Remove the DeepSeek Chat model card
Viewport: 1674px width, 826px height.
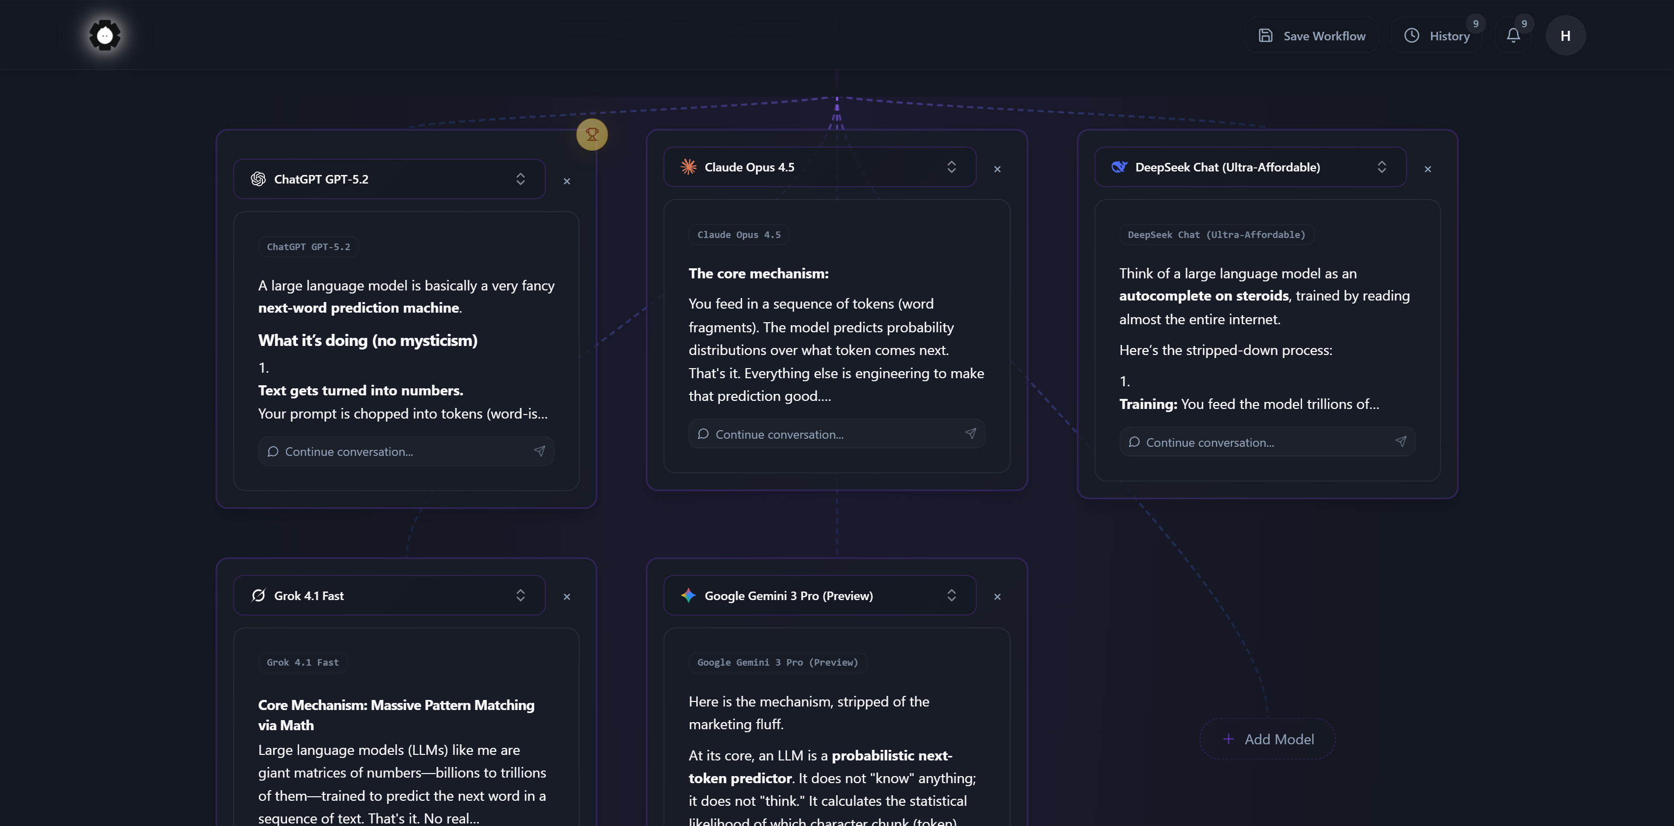pos(1428,169)
